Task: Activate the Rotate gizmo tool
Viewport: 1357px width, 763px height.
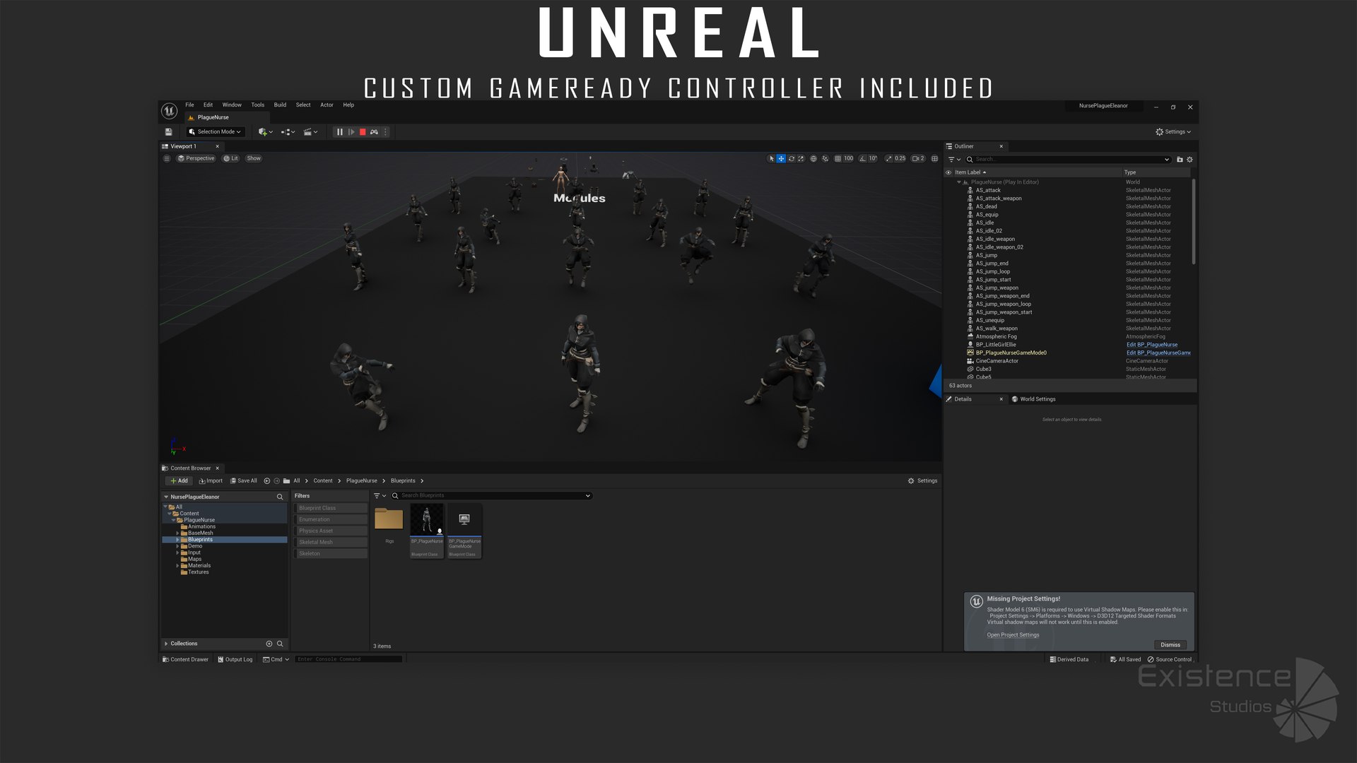Action: [x=791, y=159]
